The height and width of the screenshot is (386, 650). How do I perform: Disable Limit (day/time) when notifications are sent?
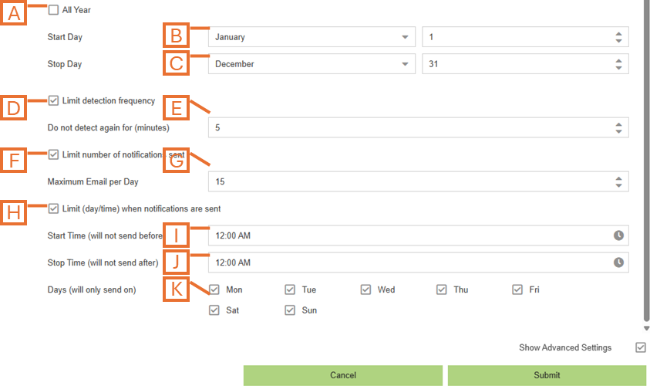(53, 208)
